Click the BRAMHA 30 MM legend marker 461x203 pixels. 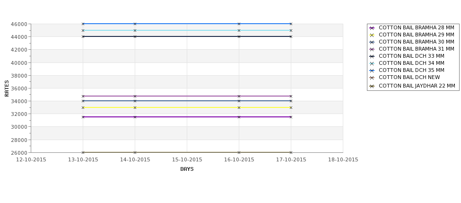[x=372, y=42]
